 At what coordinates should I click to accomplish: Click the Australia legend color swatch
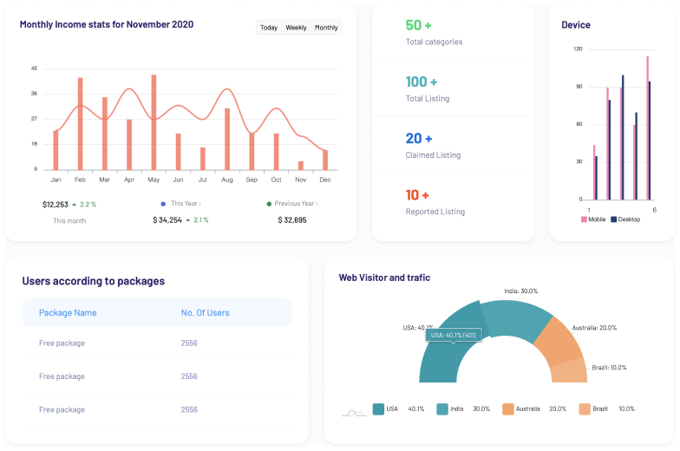[x=508, y=409]
